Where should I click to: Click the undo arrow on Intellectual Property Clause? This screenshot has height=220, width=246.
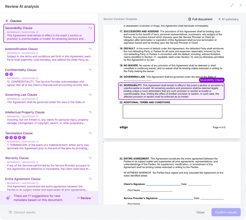click(90, 112)
